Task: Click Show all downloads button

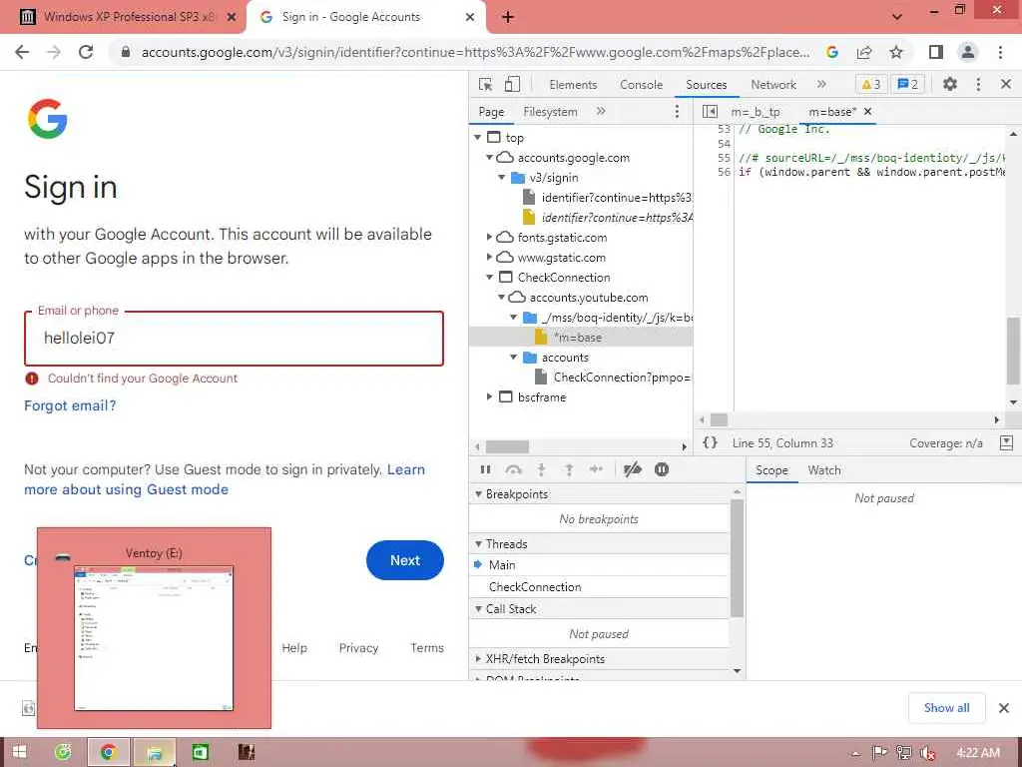Action: (946, 708)
